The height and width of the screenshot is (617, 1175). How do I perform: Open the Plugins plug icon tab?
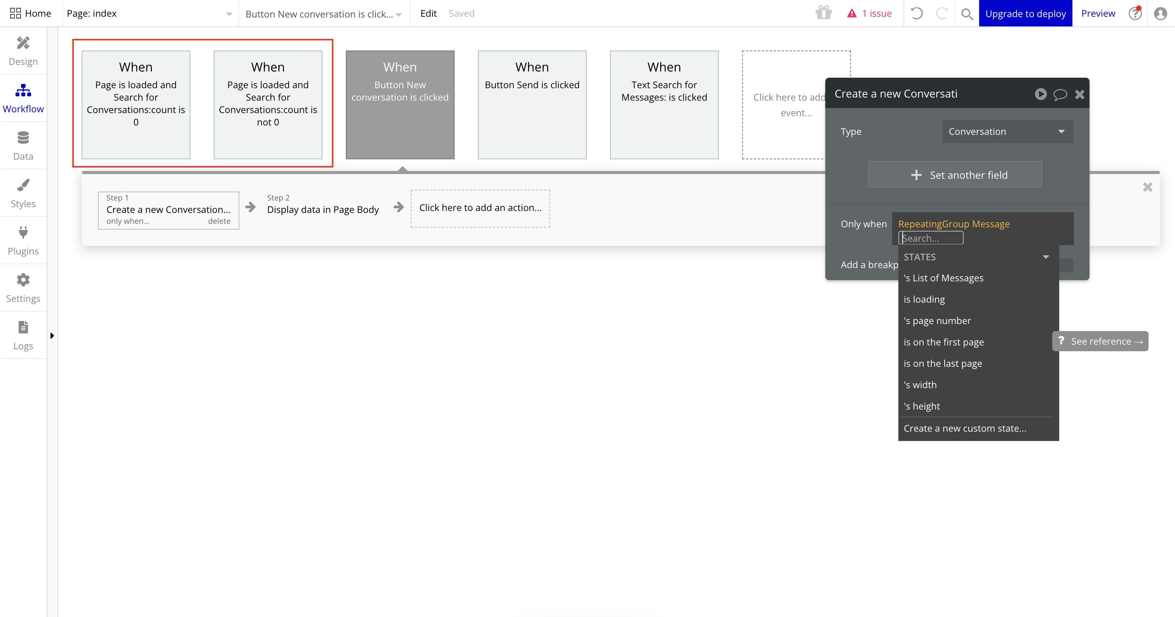(23, 241)
